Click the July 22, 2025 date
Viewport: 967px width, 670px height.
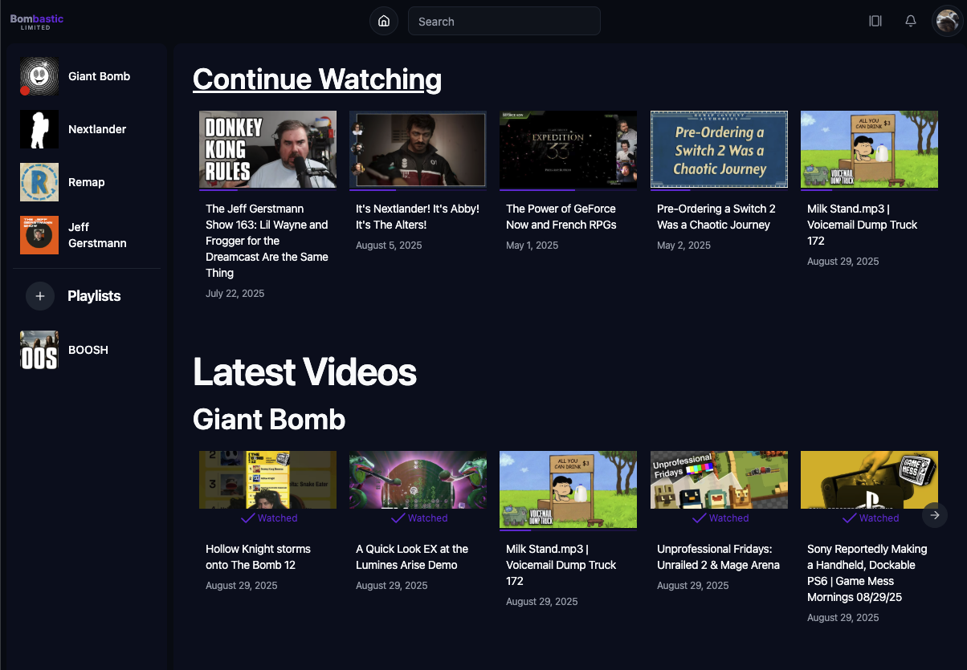click(x=235, y=294)
